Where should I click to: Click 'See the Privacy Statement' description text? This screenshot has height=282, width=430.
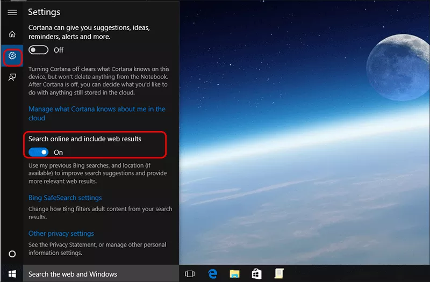pyautogui.click(x=97, y=249)
